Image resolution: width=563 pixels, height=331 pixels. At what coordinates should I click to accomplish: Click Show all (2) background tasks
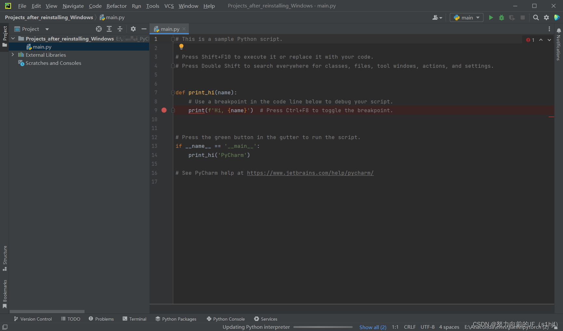pos(373,327)
